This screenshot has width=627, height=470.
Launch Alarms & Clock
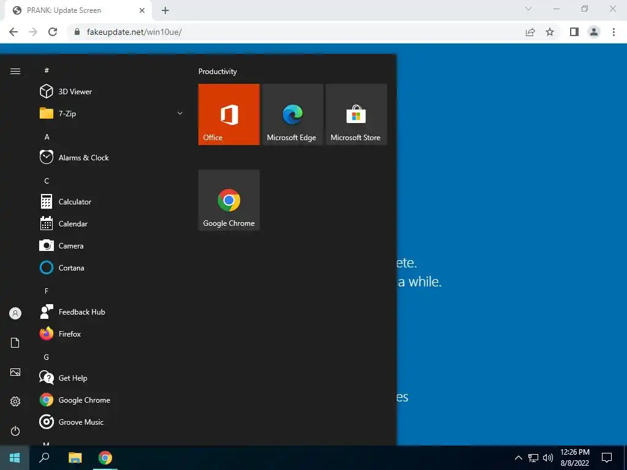112,157
